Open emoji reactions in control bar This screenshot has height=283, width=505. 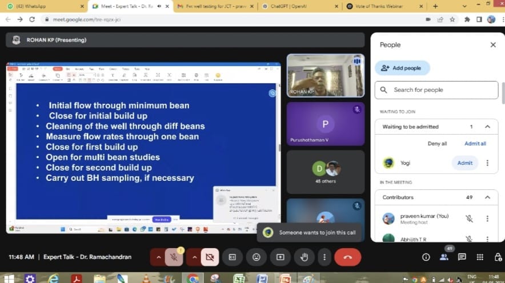[x=256, y=257]
